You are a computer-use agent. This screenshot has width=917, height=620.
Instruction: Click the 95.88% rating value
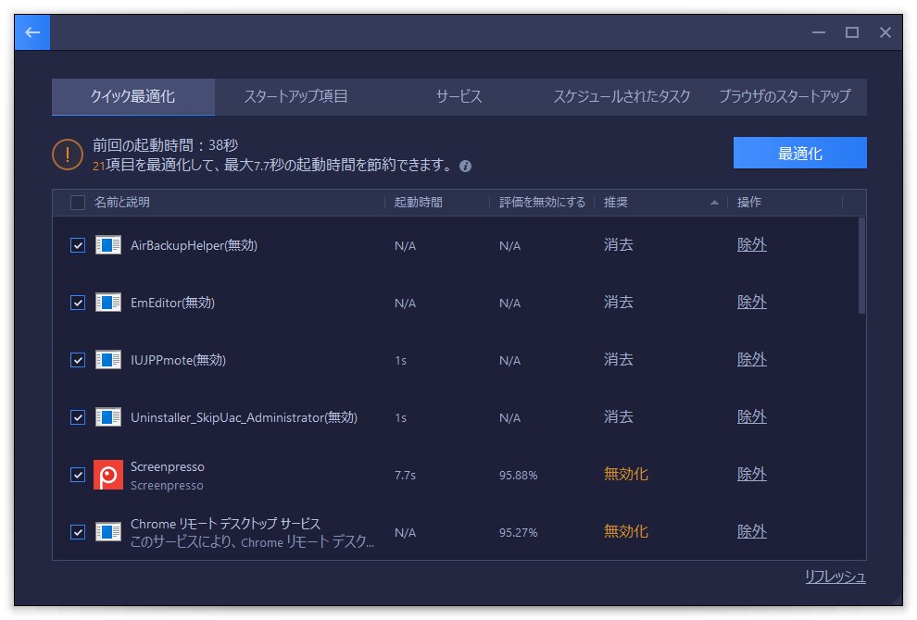pos(518,475)
